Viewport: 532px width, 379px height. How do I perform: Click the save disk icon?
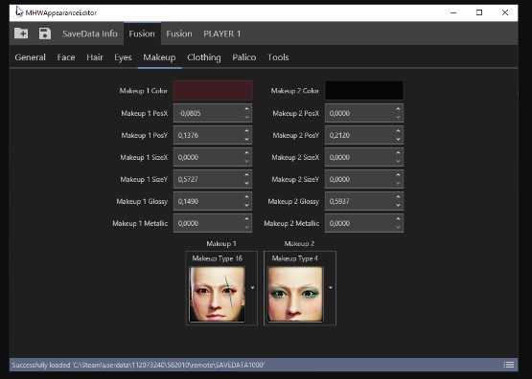(45, 33)
